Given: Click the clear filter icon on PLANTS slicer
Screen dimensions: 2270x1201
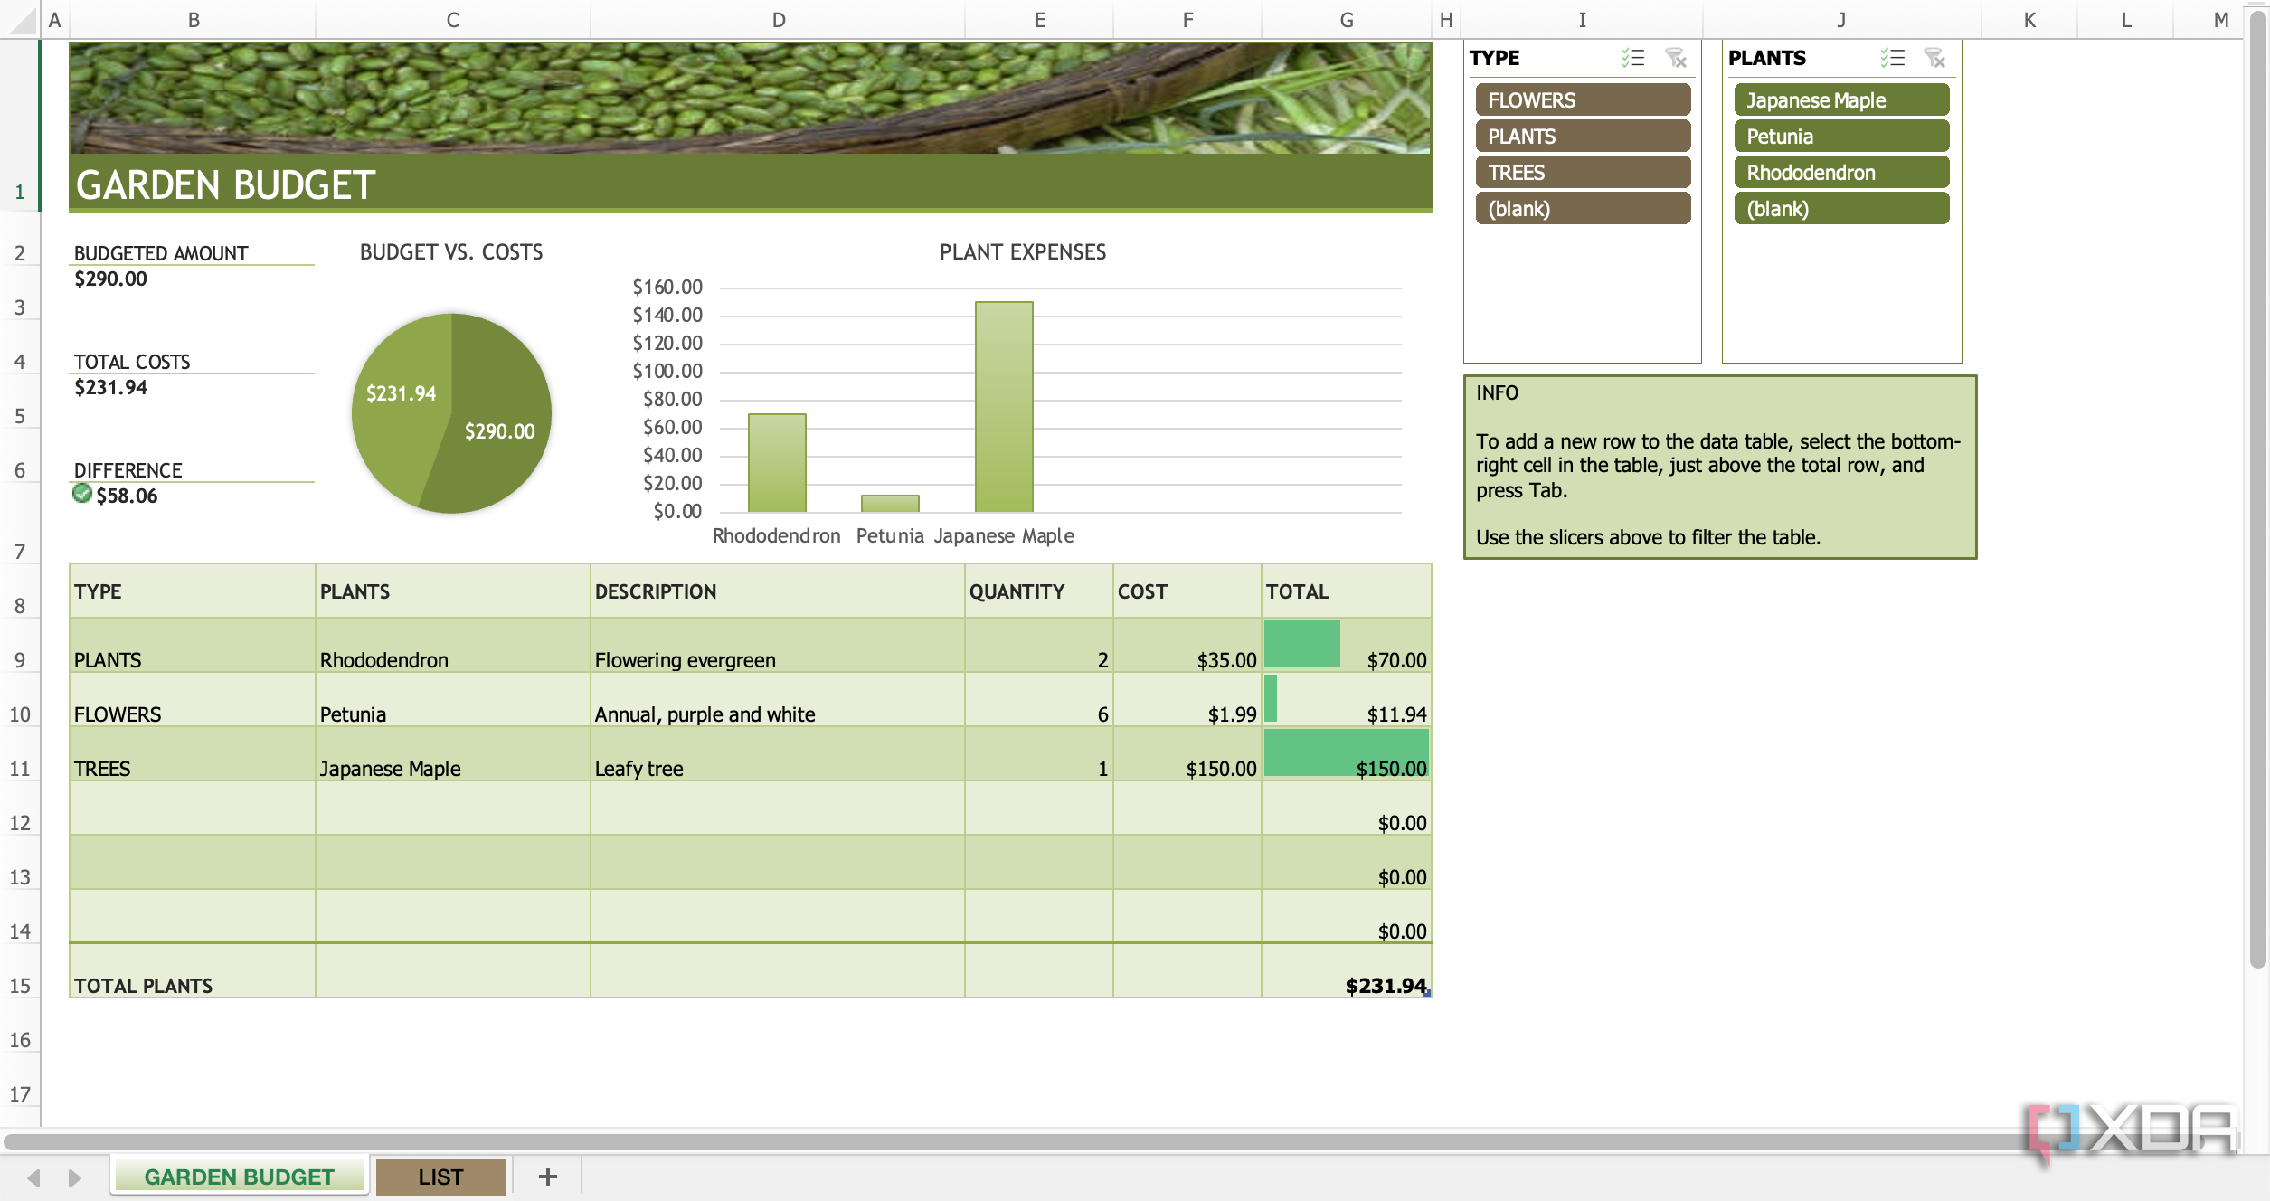Looking at the screenshot, I should point(1934,59).
